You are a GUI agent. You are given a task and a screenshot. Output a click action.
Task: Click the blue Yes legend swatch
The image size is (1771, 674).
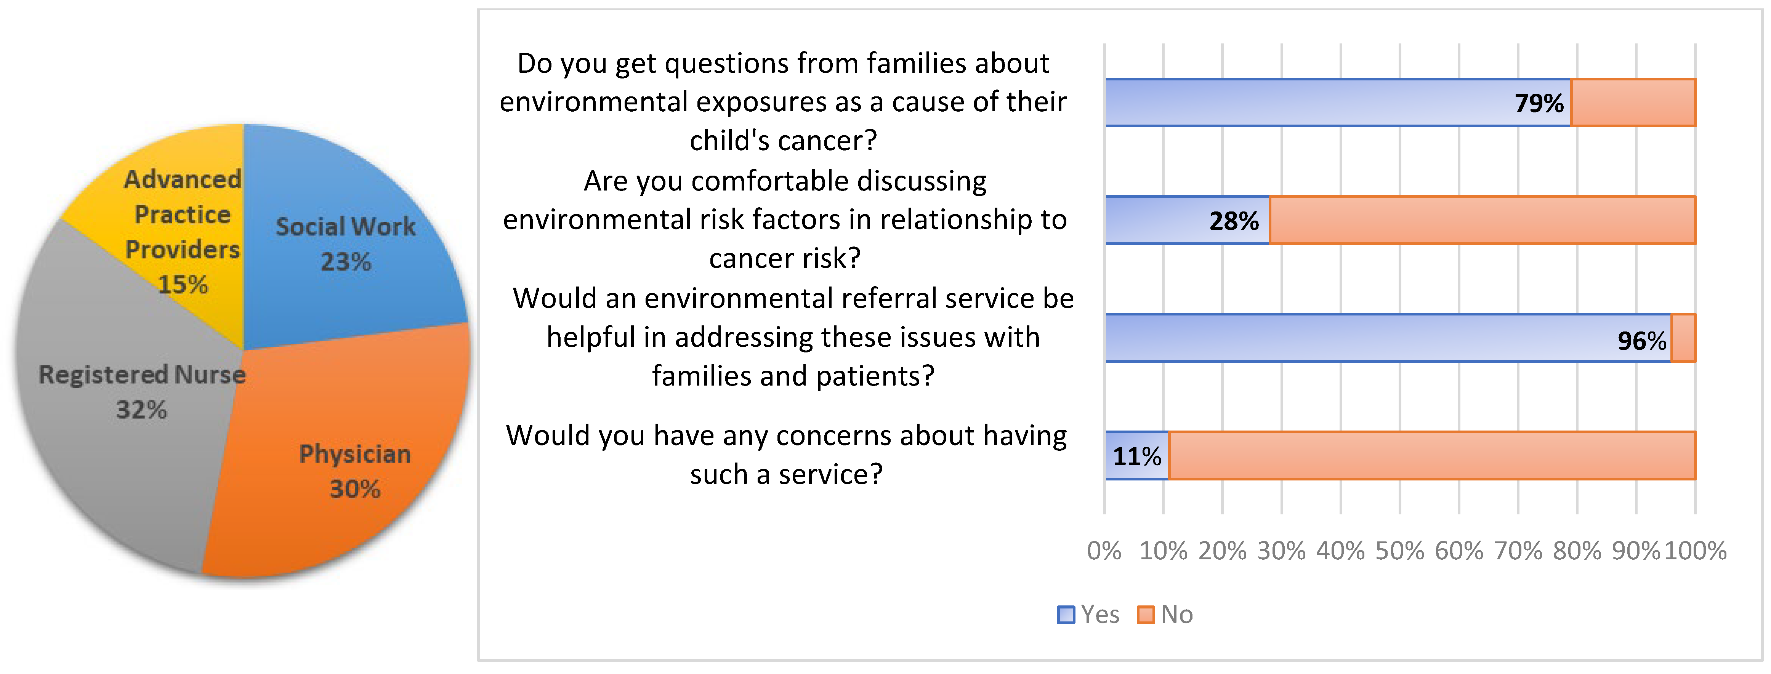click(1066, 614)
